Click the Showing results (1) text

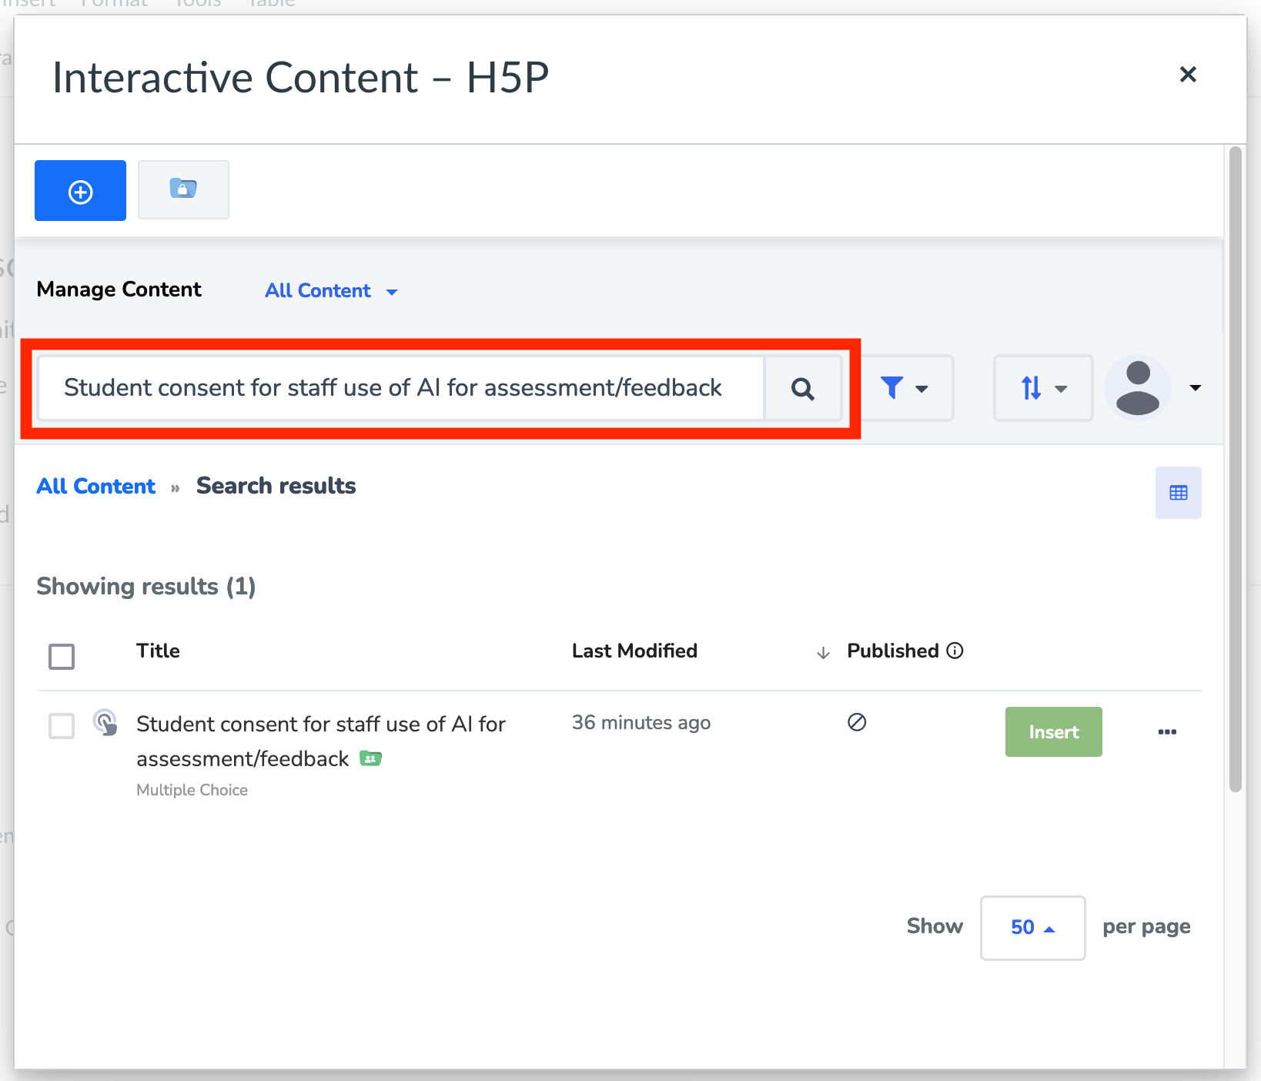[146, 587]
